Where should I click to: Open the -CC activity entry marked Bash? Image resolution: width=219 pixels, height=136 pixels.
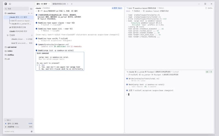pyautogui.click(x=18, y=124)
